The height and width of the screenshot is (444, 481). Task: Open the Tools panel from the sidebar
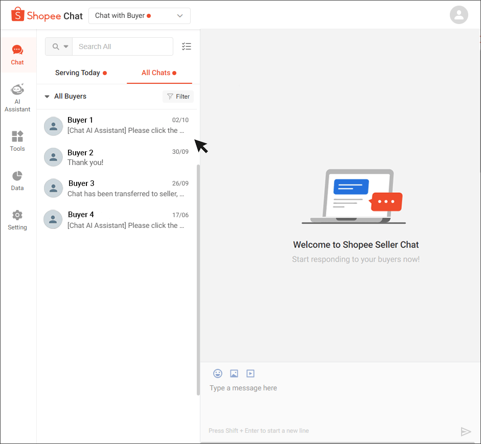17,141
